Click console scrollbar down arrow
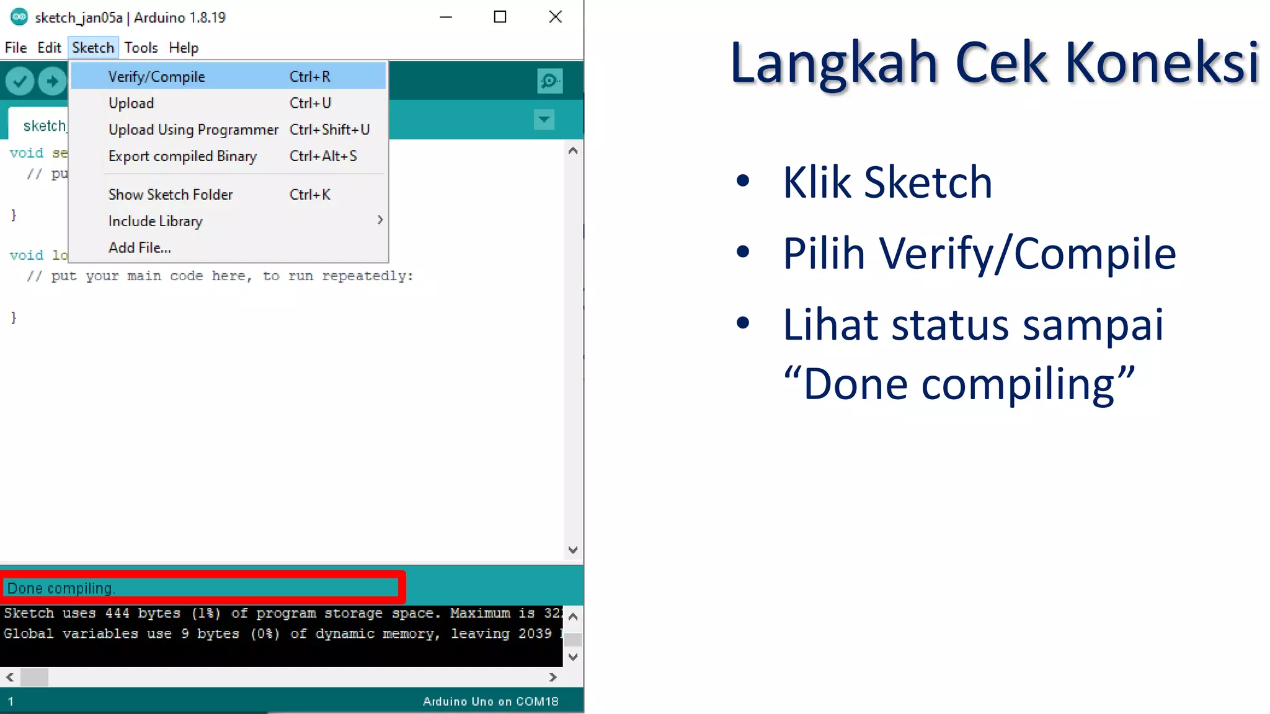 [573, 657]
